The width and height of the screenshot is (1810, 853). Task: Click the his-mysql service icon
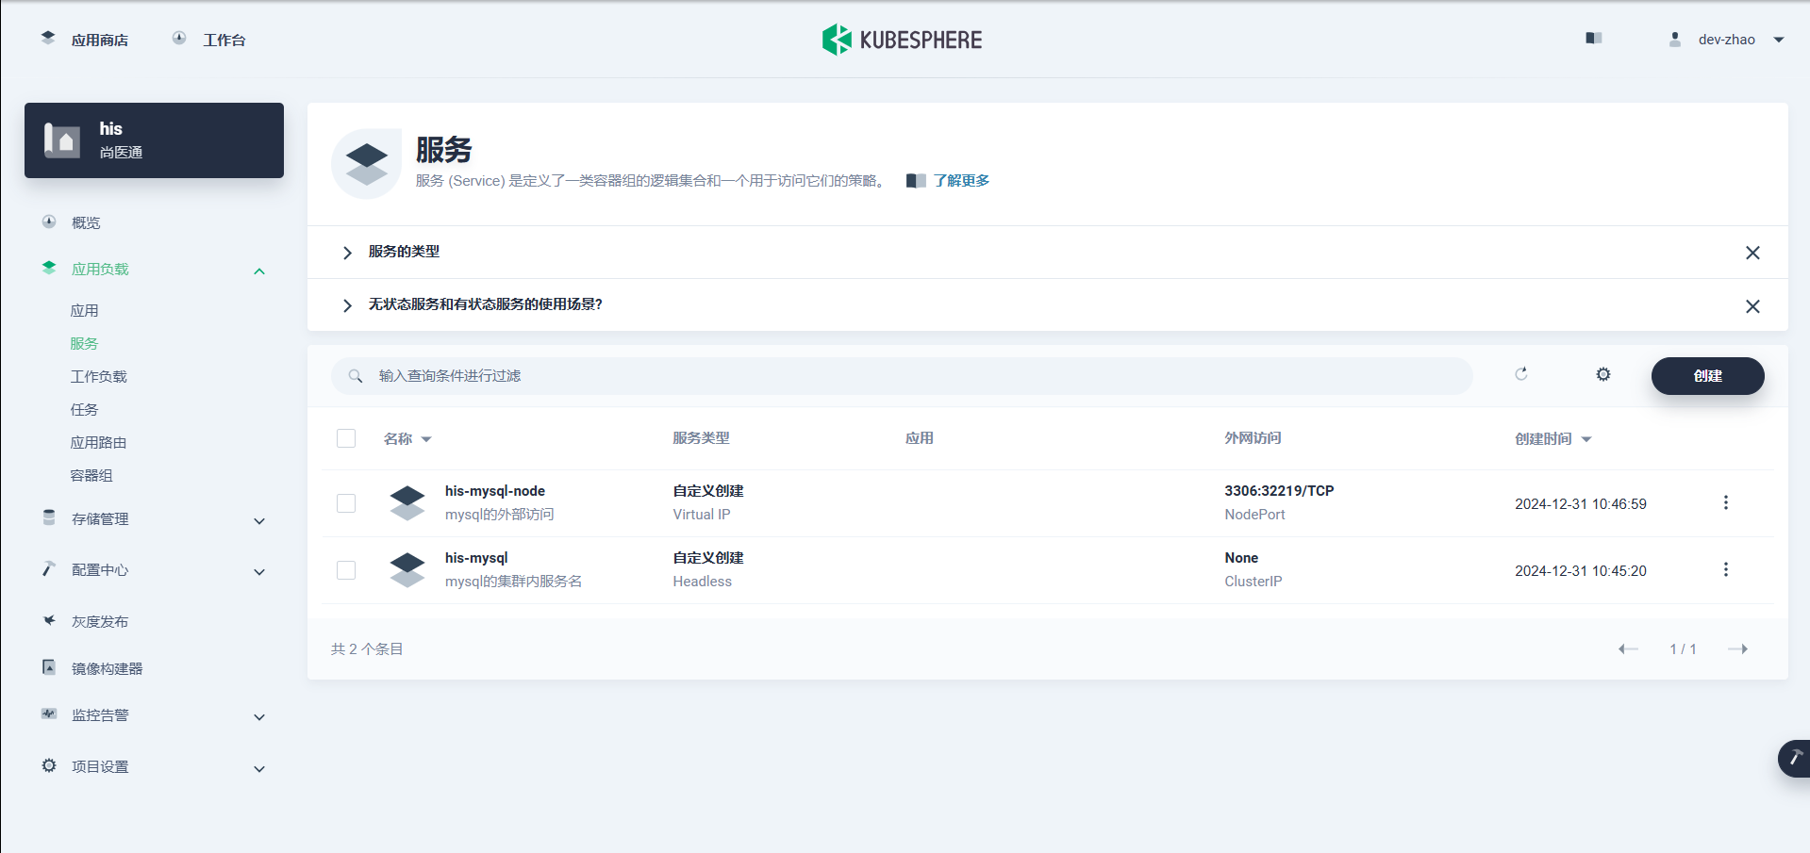[x=407, y=570]
